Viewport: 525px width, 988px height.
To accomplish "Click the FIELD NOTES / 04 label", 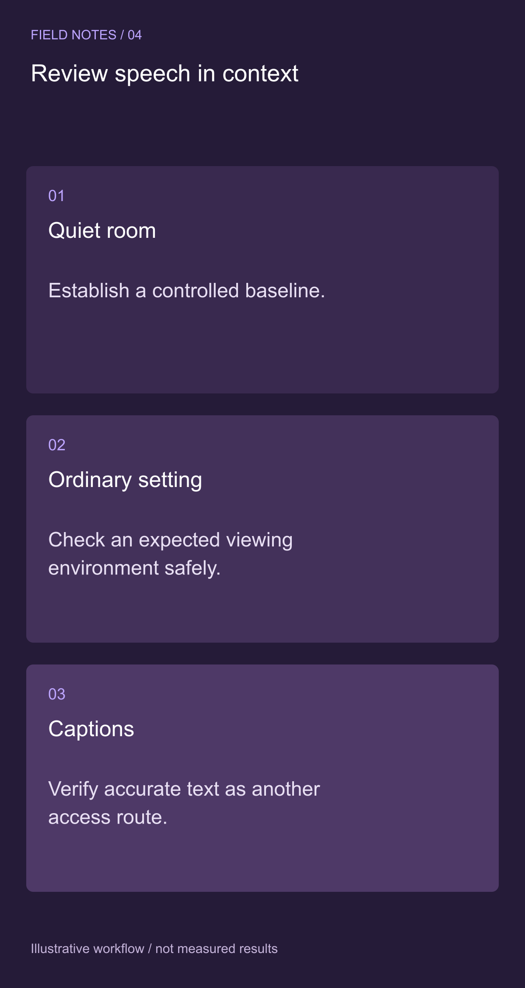I will [86, 35].
